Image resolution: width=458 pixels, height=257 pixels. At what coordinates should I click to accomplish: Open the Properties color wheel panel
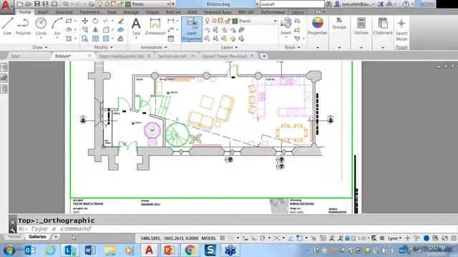click(x=318, y=26)
